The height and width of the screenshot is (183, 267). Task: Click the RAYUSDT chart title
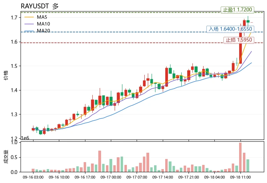(x=40, y=6)
